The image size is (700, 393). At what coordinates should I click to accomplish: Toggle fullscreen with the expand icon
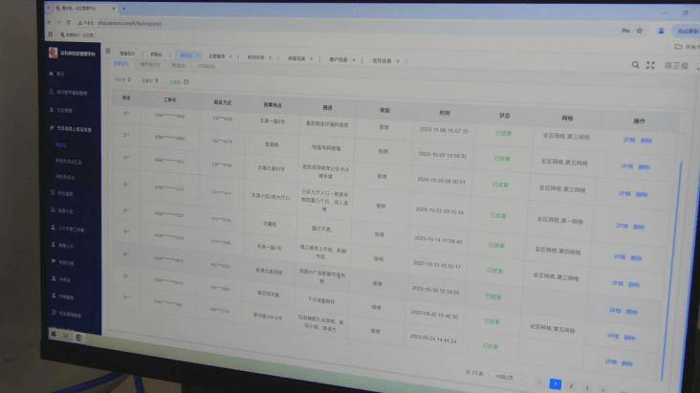click(650, 65)
